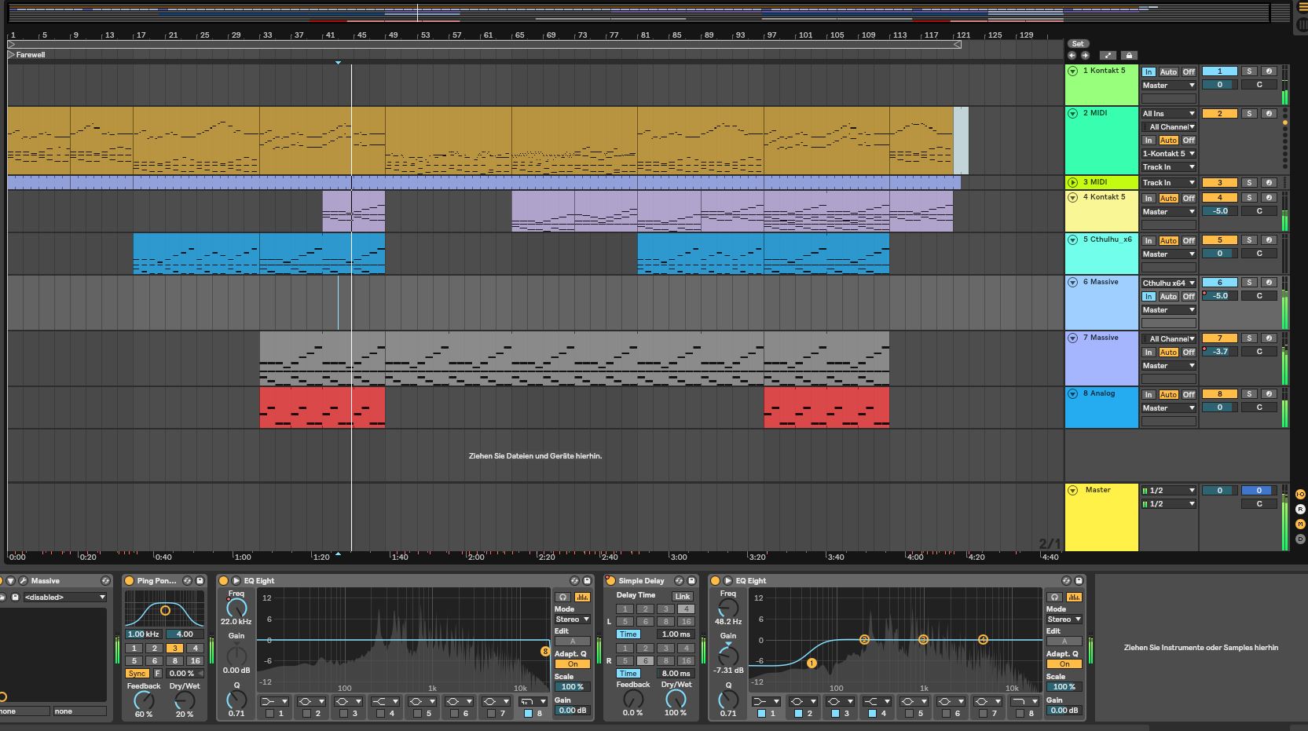Image resolution: width=1308 pixels, height=731 pixels.
Task: Click the lock envelopes icon
Action: [x=1129, y=56]
